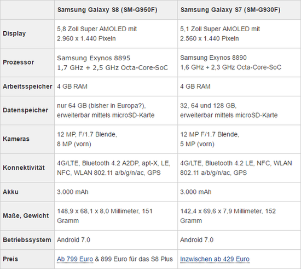Select the Maße, Gewicht row label
This screenshot has width=301, height=269.
click(x=26, y=216)
